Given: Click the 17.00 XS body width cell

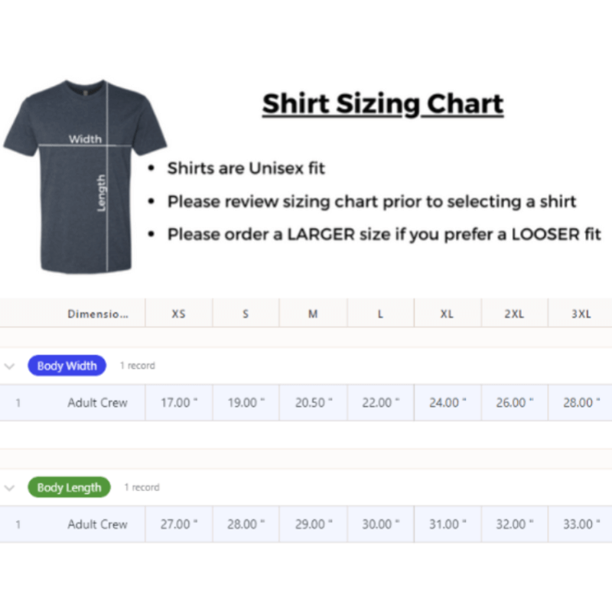Looking at the screenshot, I should (x=178, y=402).
